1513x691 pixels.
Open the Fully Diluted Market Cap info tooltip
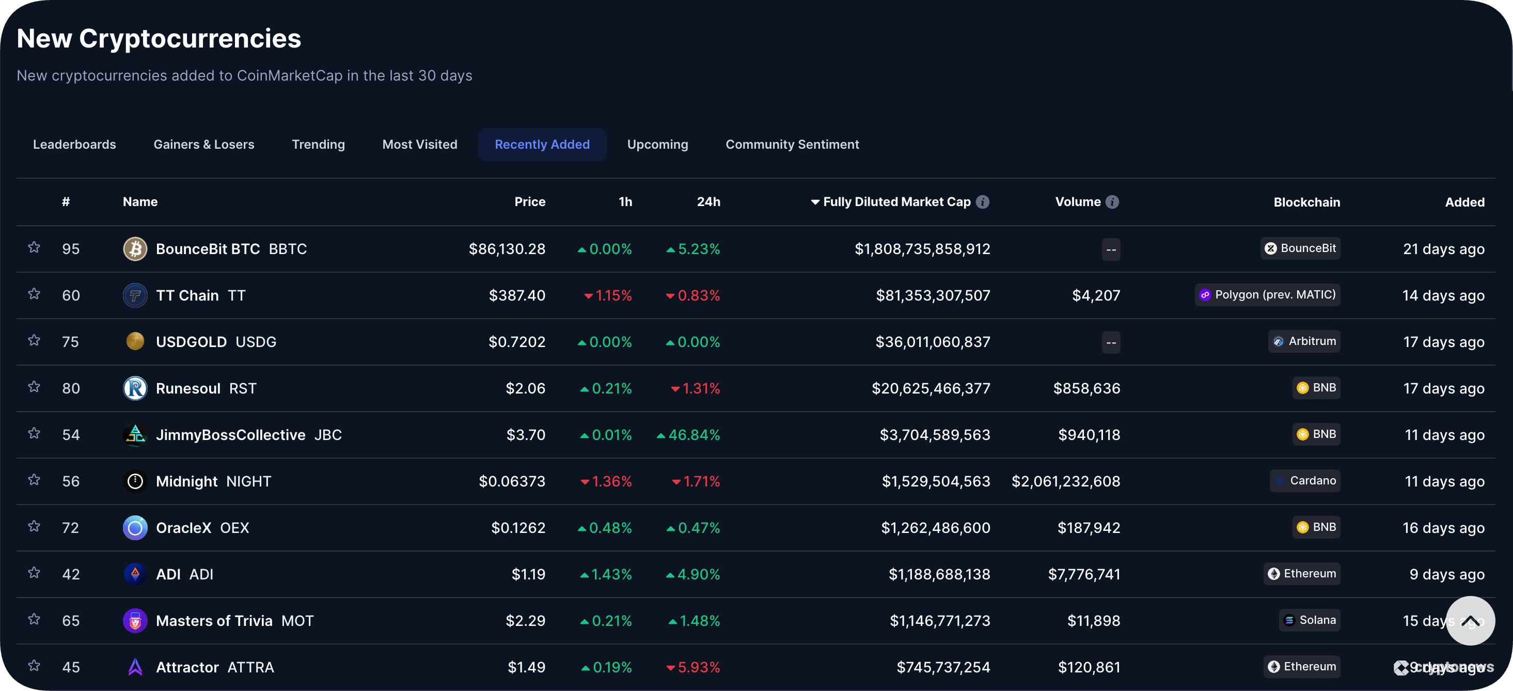coord(983,201)
